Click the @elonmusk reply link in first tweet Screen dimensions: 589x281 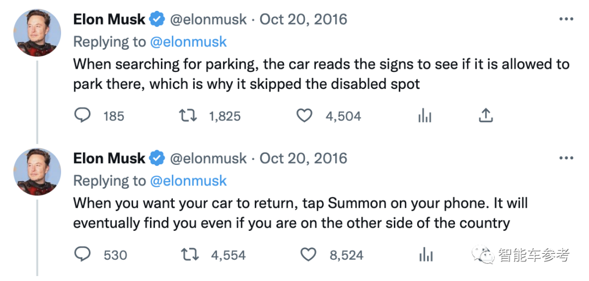tap(188, 42)
